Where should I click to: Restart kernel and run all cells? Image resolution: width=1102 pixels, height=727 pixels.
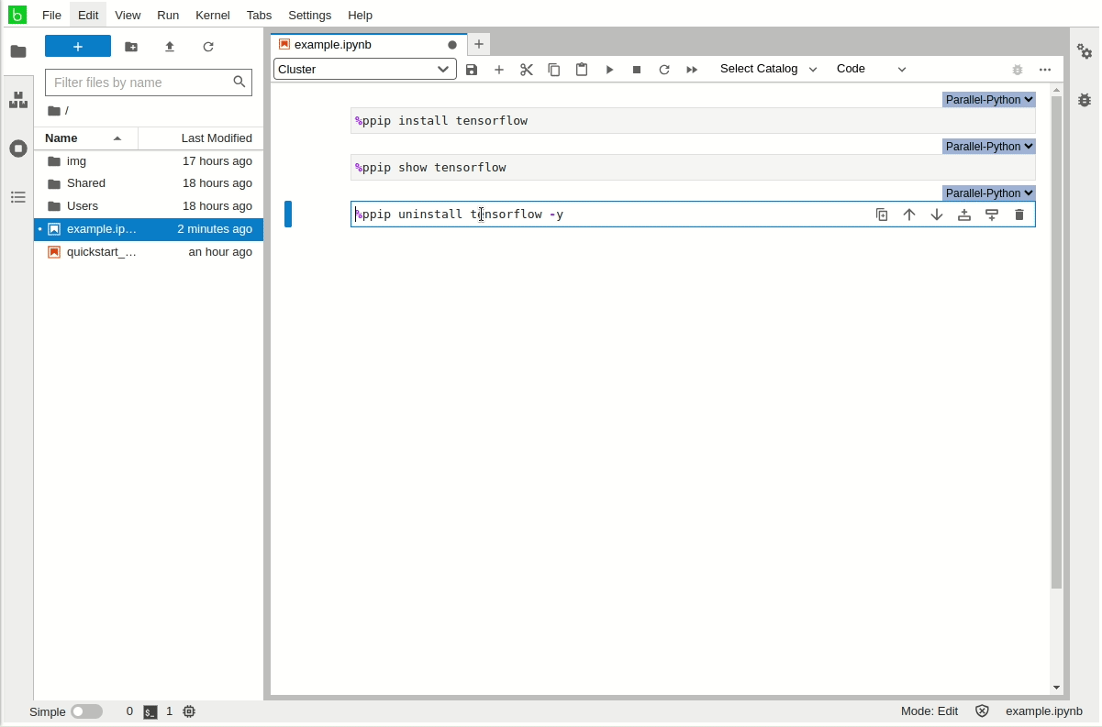pyautogui.click(x=692, y=70)
